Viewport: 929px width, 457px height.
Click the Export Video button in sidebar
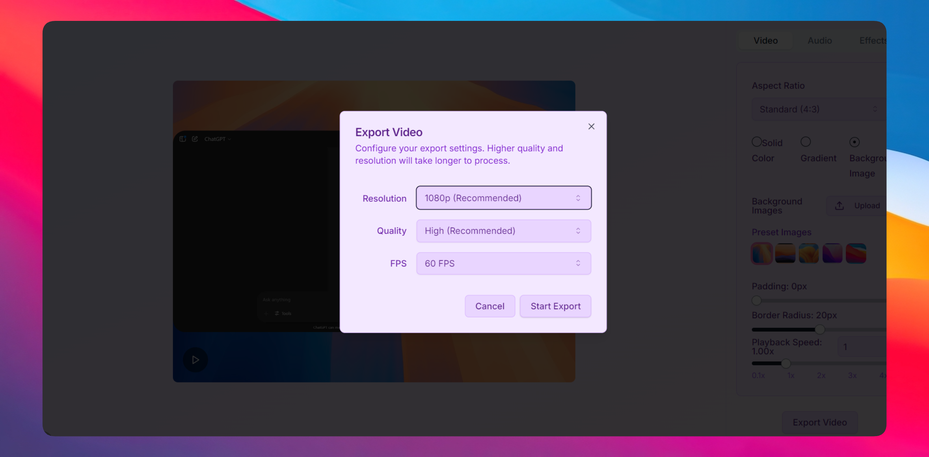pyautogui.click(x=820, y=422)
